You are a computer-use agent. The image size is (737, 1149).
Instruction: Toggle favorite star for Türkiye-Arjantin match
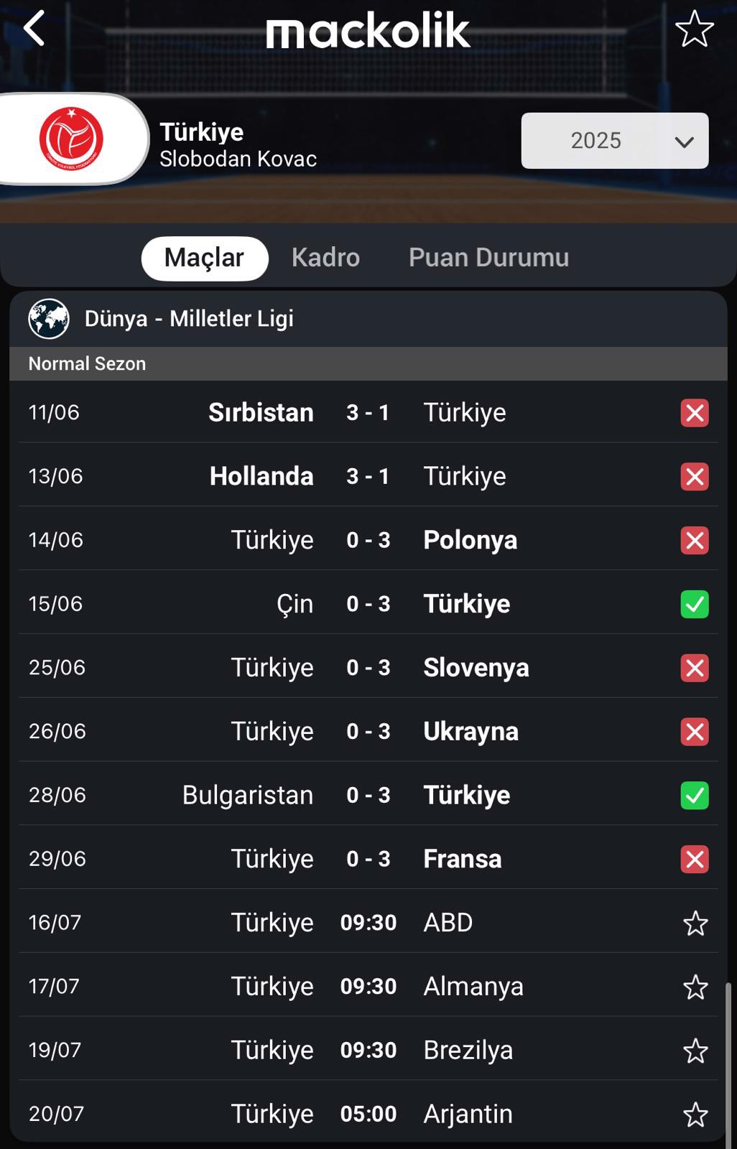tap(695, 1115)
